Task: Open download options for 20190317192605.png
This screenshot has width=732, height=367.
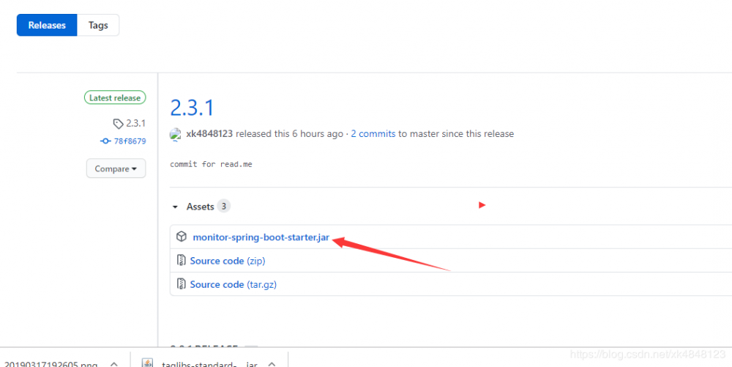Action: coord(114,364)
